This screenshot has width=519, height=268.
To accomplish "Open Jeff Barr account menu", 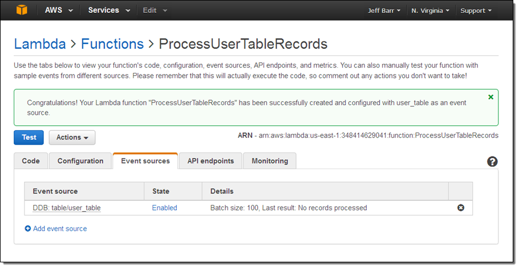I will click(x=385, y=10).
